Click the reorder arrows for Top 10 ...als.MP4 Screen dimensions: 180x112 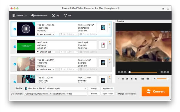pyautogui.click(x=110, y=62)
